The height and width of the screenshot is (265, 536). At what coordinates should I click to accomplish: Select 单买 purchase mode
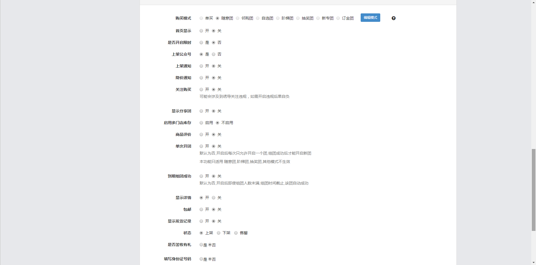point(201,18)
